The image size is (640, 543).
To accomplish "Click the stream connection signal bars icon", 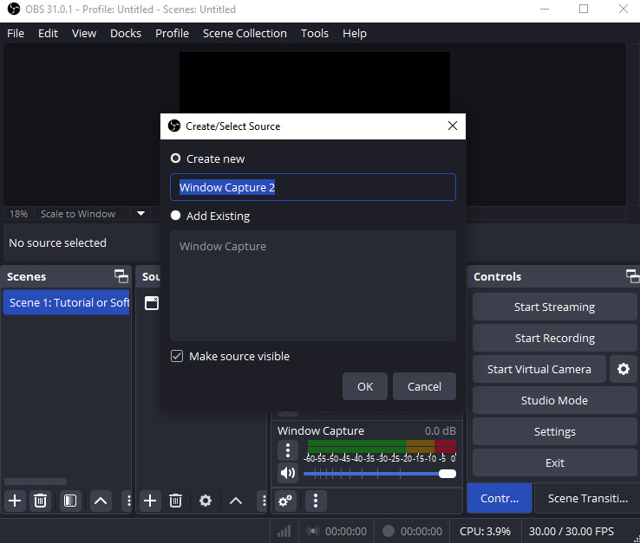I will click(x=284, y=531).
